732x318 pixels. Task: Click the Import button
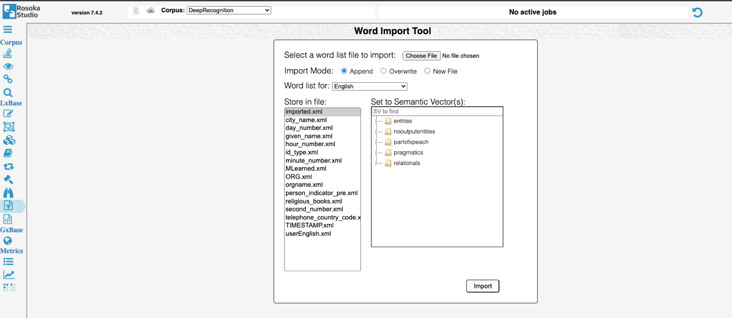[x=482, y=286]
